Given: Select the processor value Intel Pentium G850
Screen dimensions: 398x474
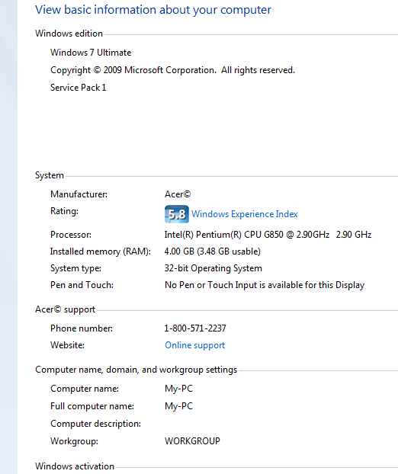Looking at the screenshot, I should click(268, 235).
